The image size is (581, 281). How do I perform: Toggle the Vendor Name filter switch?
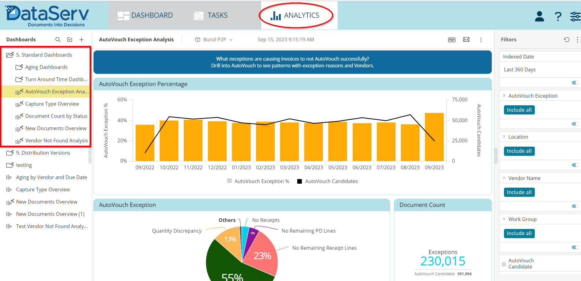[x=575, y=206]
